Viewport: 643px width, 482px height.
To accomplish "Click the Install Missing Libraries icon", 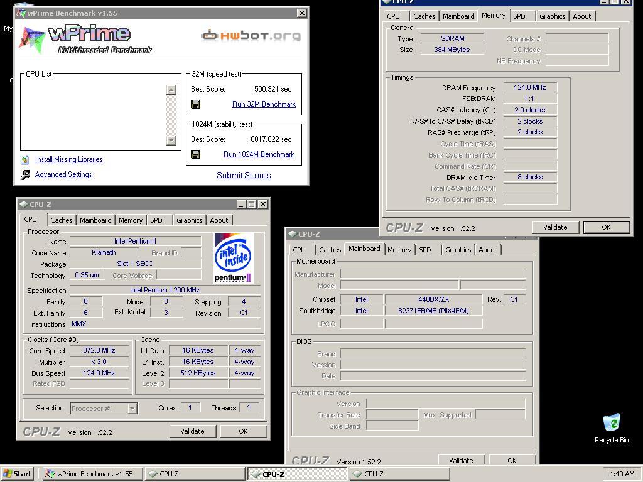I will click(25, 159).
